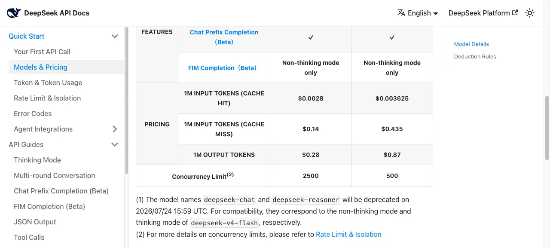Expand the Agent Integrations chevron
Image resolution: width=550 pixels, height=248 pixels.
(115, 129)
